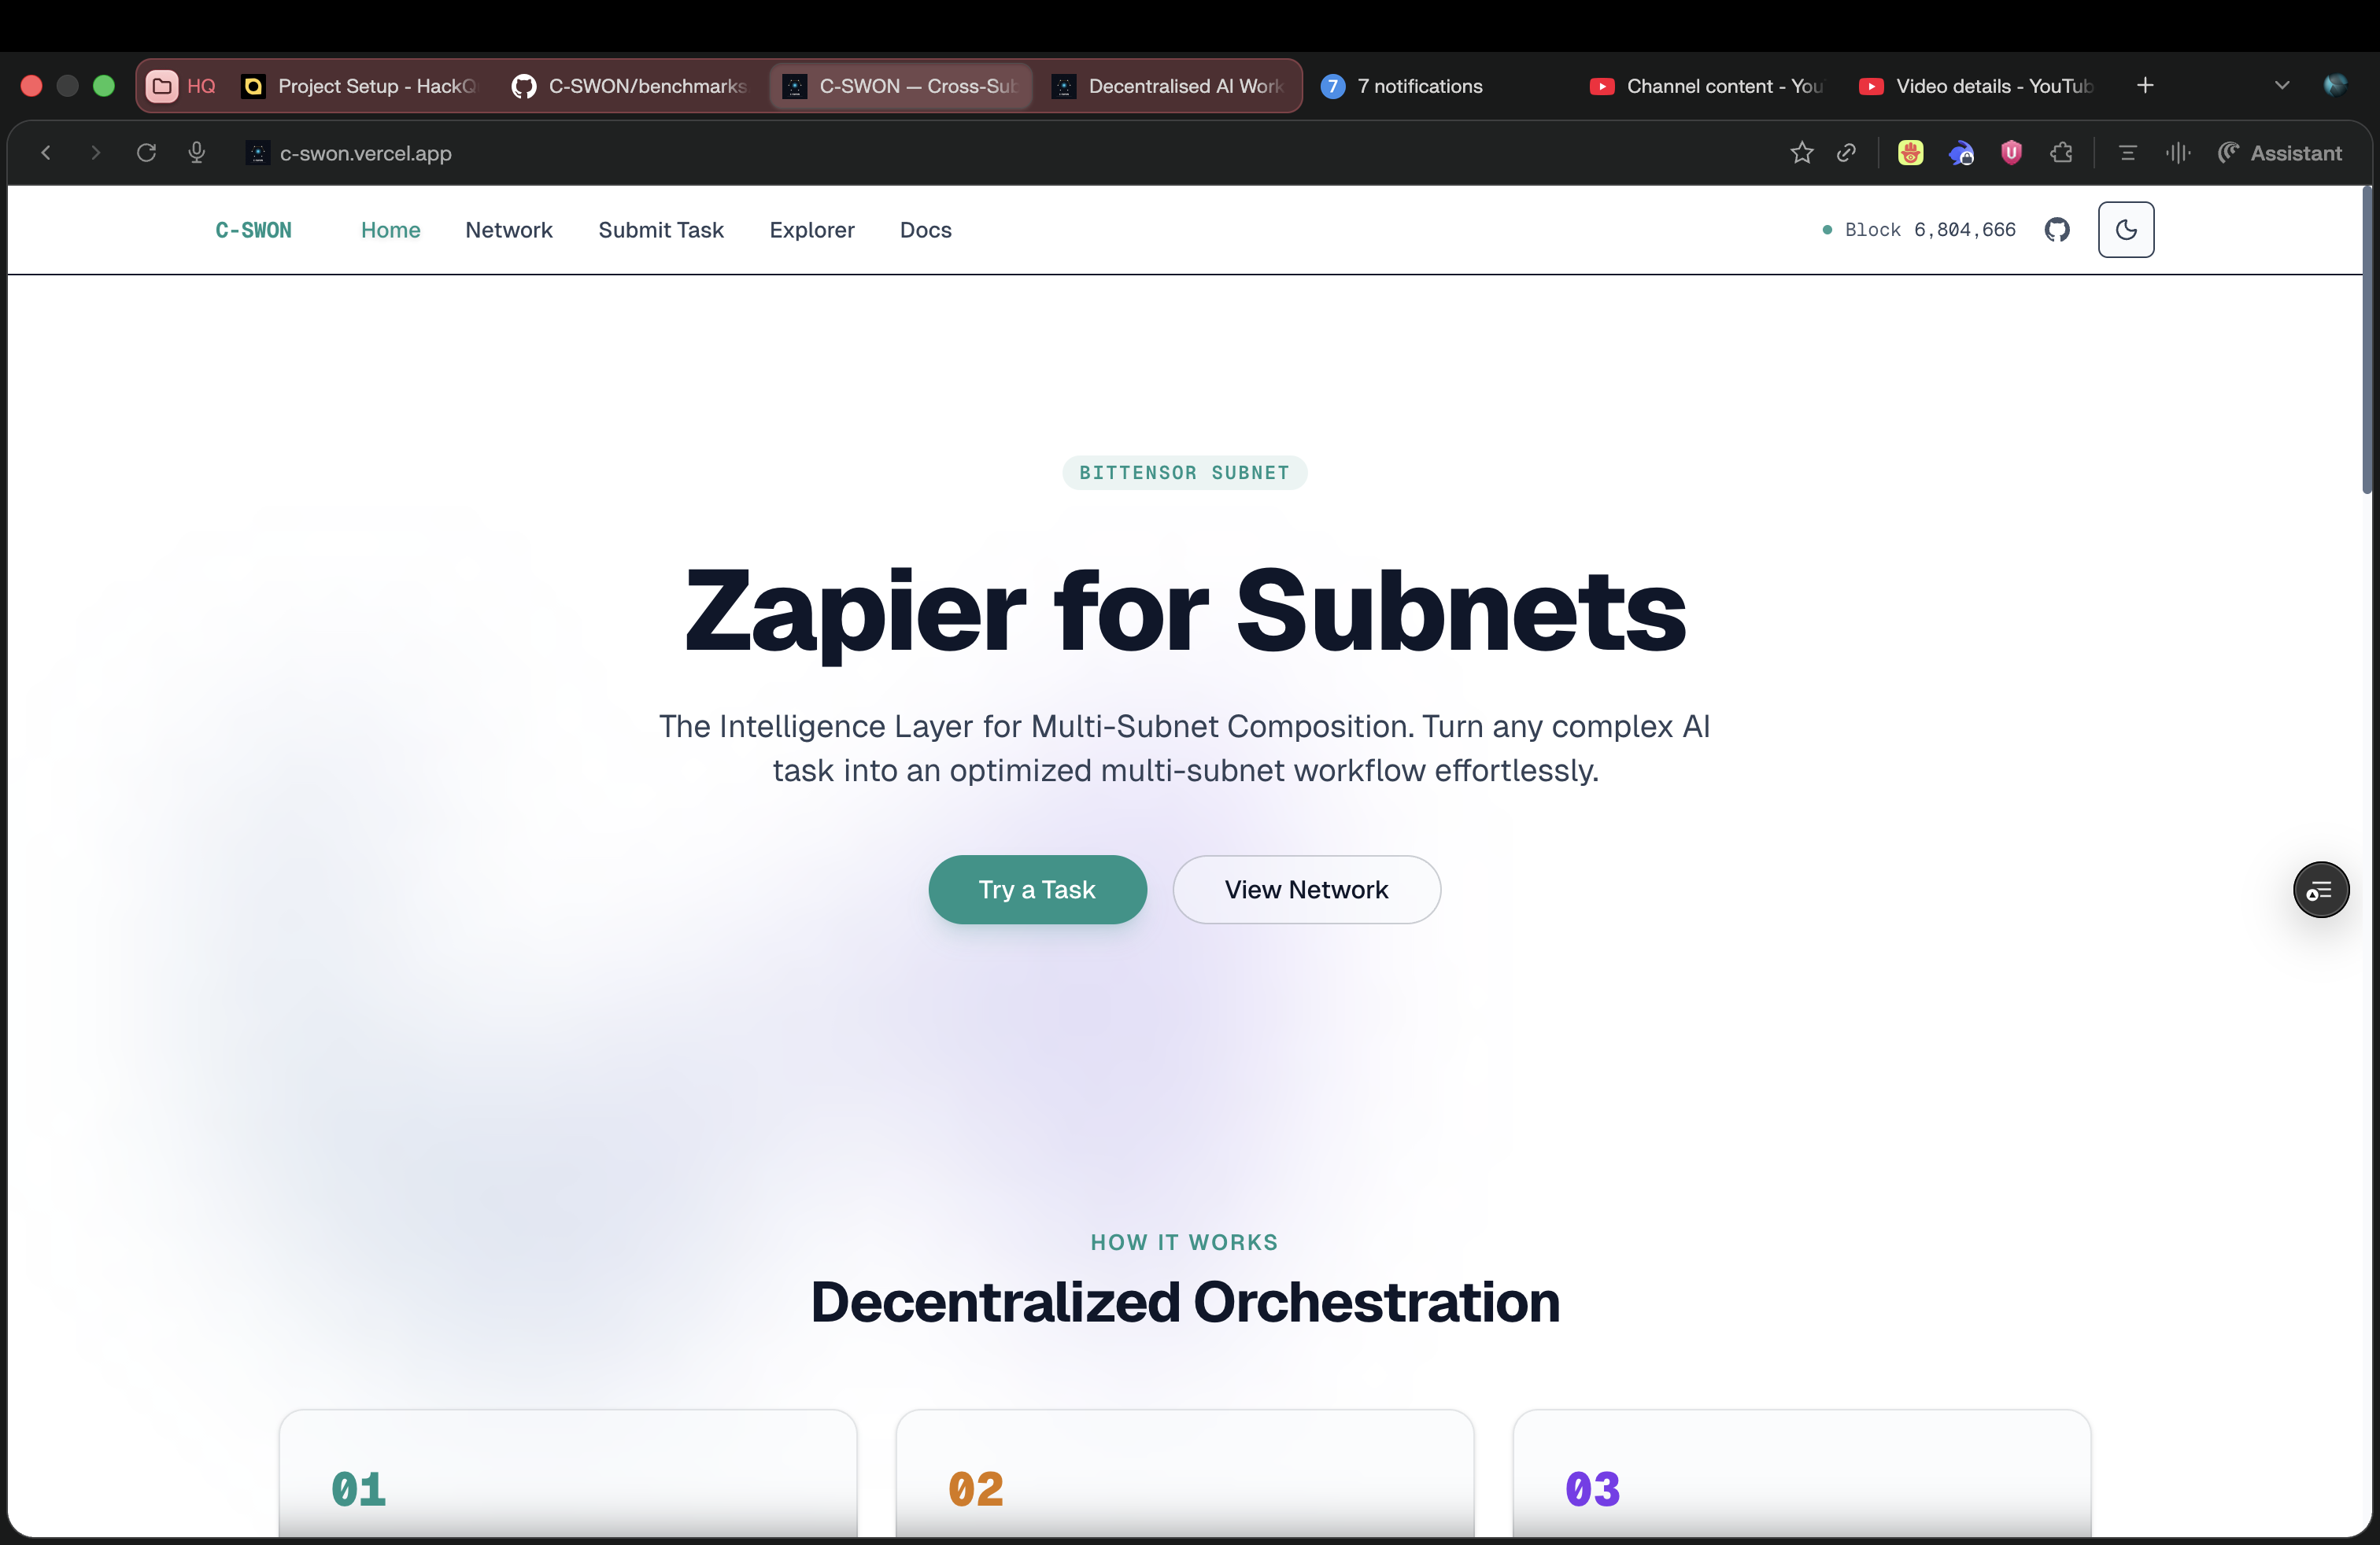Click the floating round list button on the right edge

[2320, 890]
